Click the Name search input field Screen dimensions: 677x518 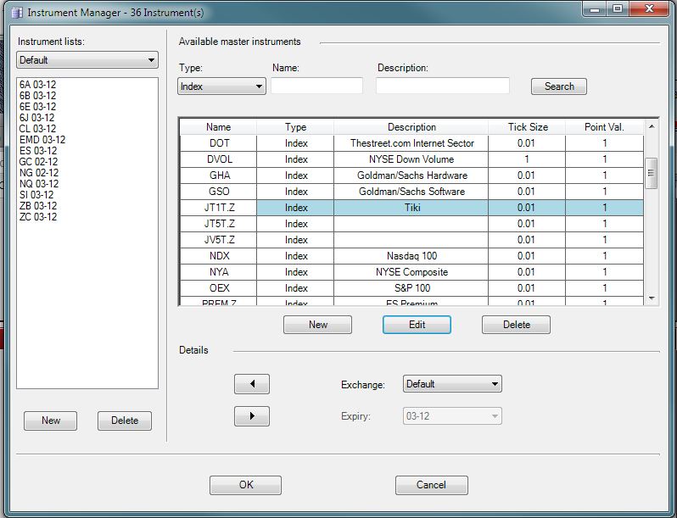tap(317, 86)
